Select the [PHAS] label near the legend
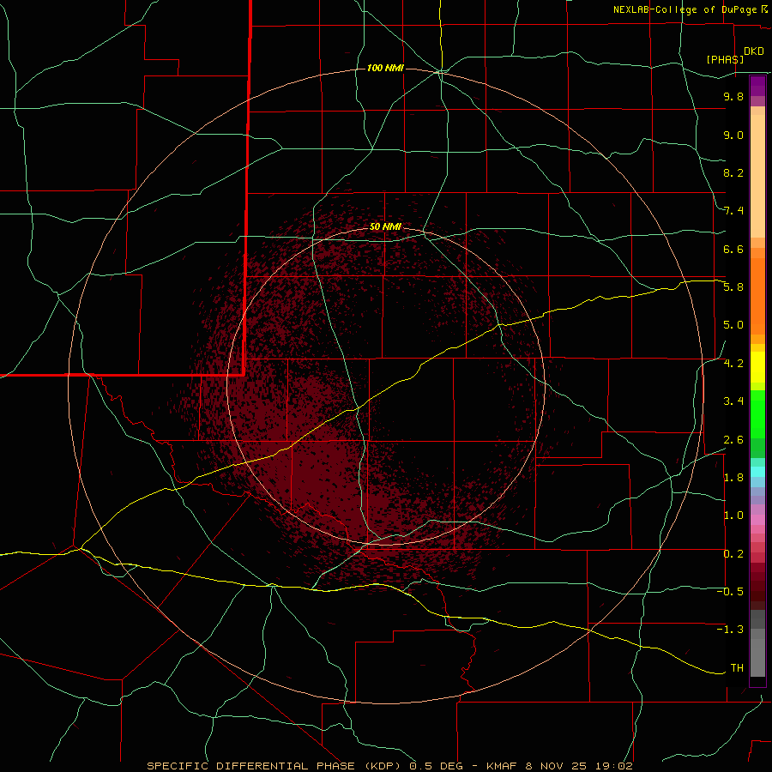The image size is (772, 772). coord(725,59)
